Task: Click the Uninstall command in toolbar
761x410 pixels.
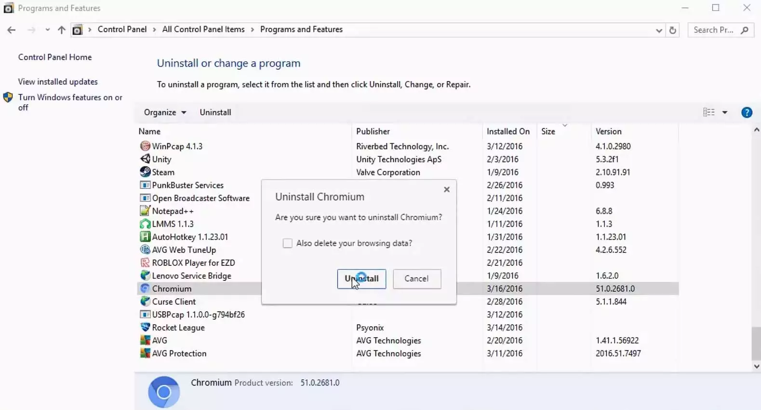Action: (x=215, y=112)
